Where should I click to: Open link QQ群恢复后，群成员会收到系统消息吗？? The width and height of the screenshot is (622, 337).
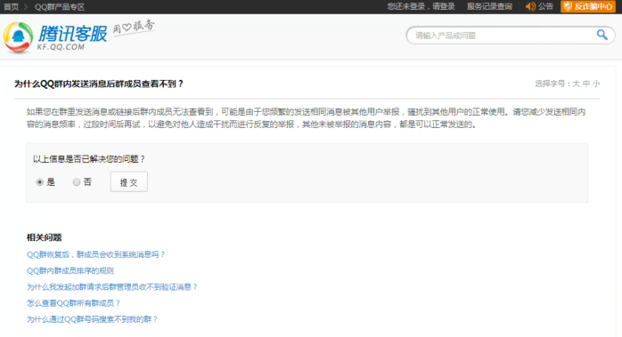click(95, 254)
